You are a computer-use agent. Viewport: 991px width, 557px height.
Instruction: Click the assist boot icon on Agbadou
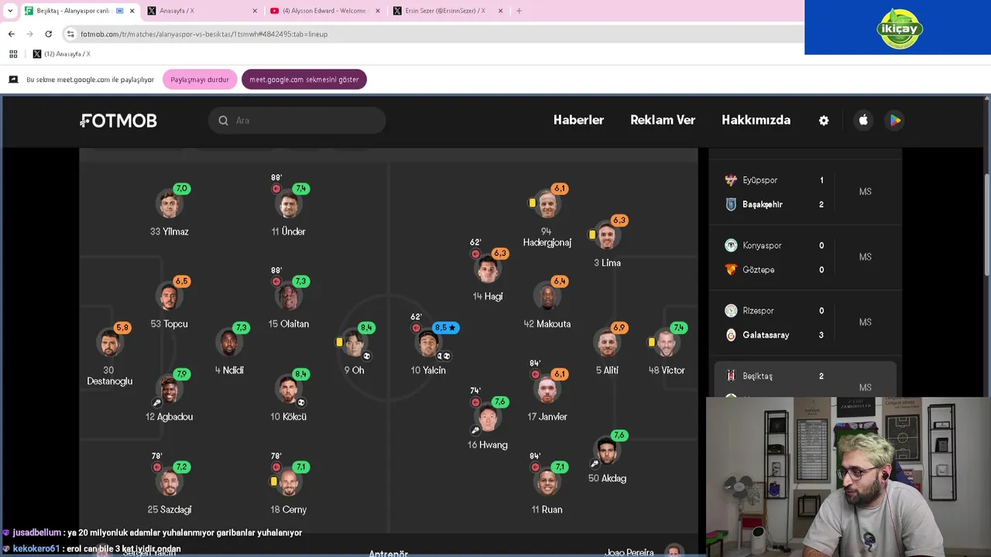click(x=157, y=402)
